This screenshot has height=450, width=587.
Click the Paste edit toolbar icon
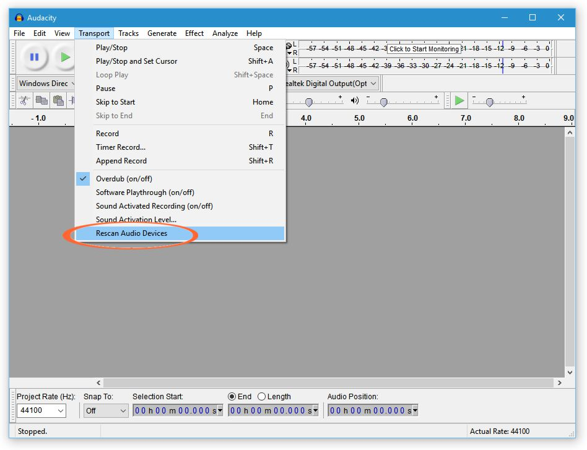click(58, 100)
